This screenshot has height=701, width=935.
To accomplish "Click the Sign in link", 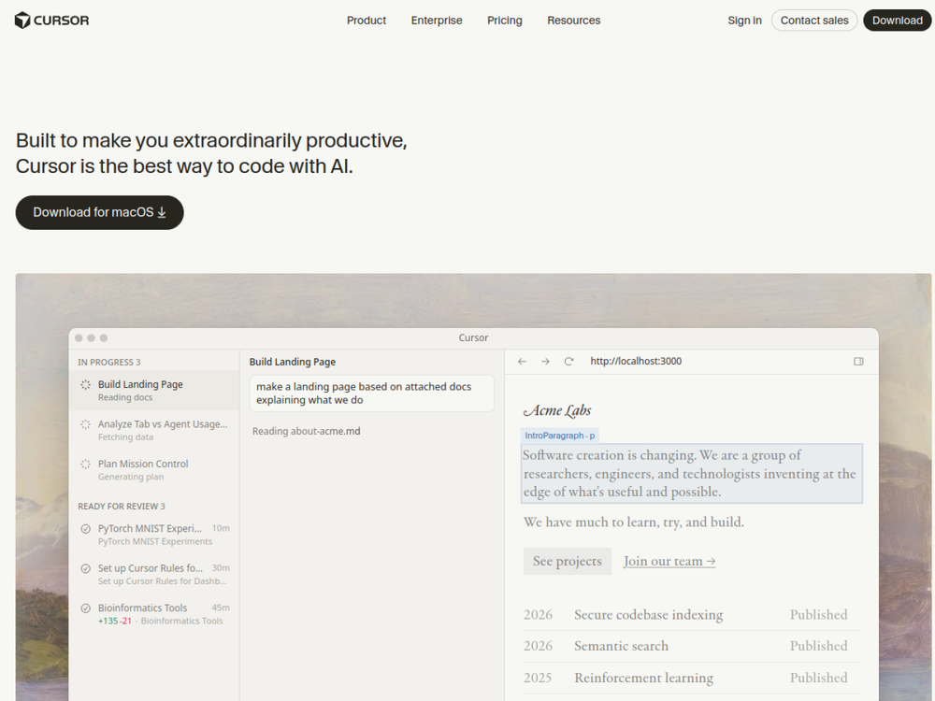I will (x=744, y=21).
